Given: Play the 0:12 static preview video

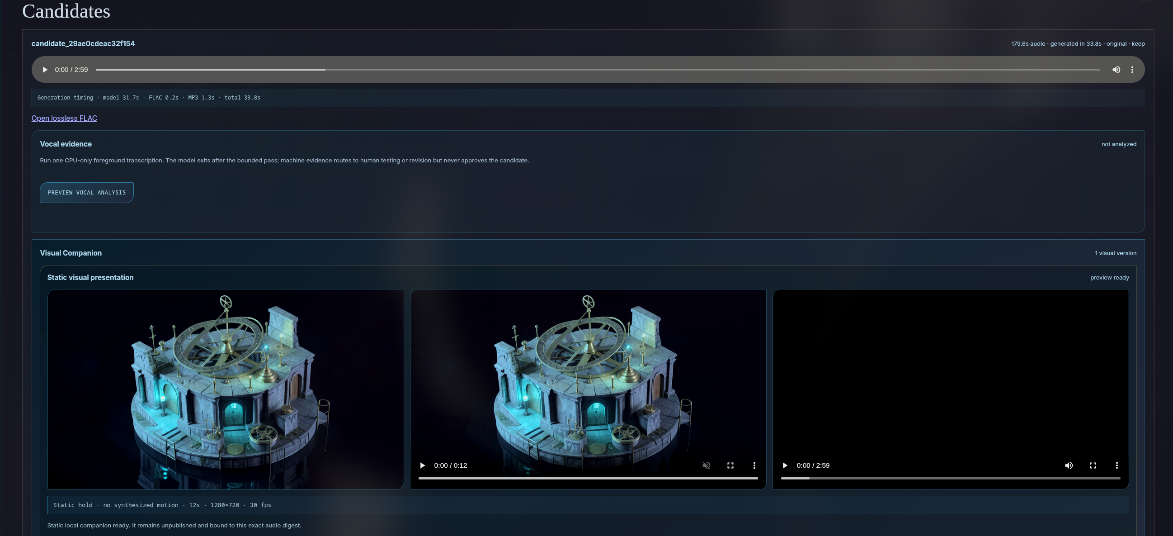Looking at the screenshot, I should (422, 465).
